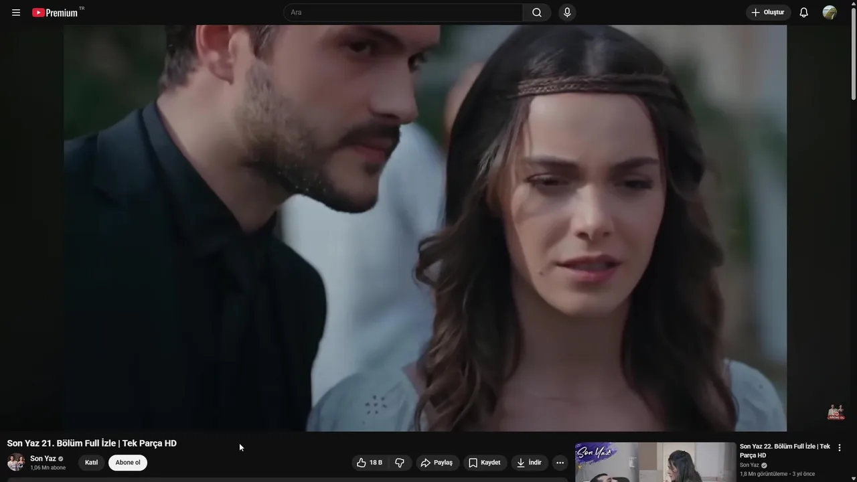Image resolution: width=857 pixels, height=482 pixels.
Task: Download video with İndir button
Action: click(x=530, y=463)
